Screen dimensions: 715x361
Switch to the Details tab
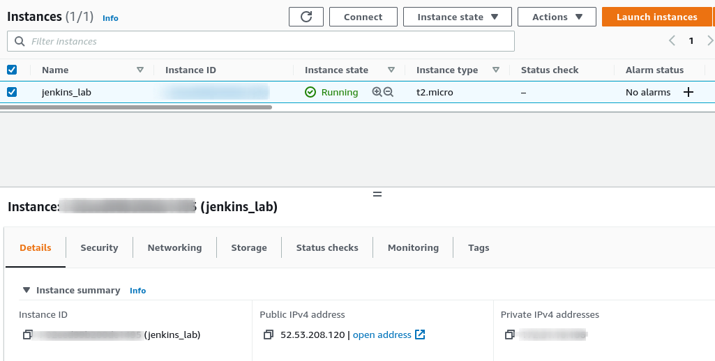tap(36, 248)
